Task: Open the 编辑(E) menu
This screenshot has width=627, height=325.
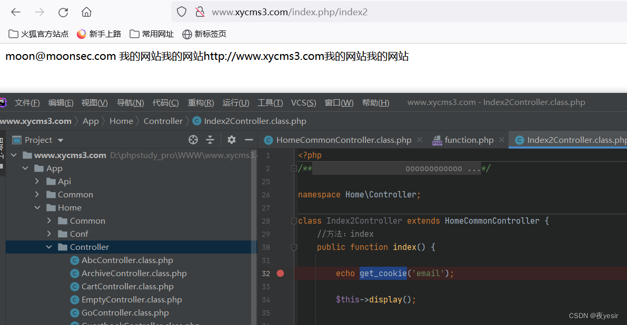Action: pyautogui.click(x=61, y=103)
